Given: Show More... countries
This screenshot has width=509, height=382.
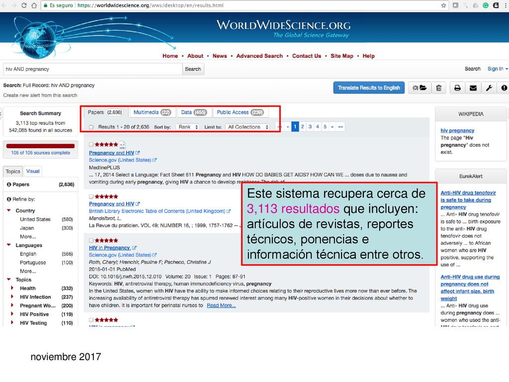Looking at the screenshot, I should click(x=28, y=236).
